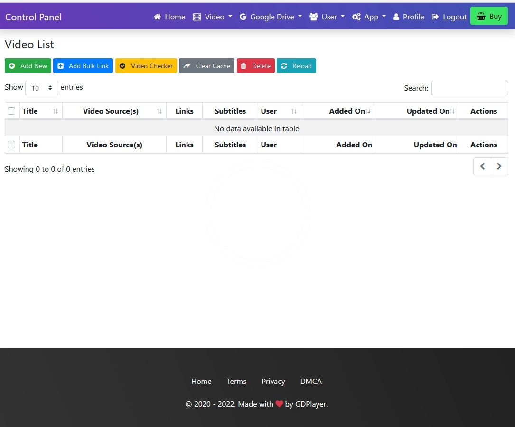Click the Add Bulk Link plus-square icon

pos(61,66)
